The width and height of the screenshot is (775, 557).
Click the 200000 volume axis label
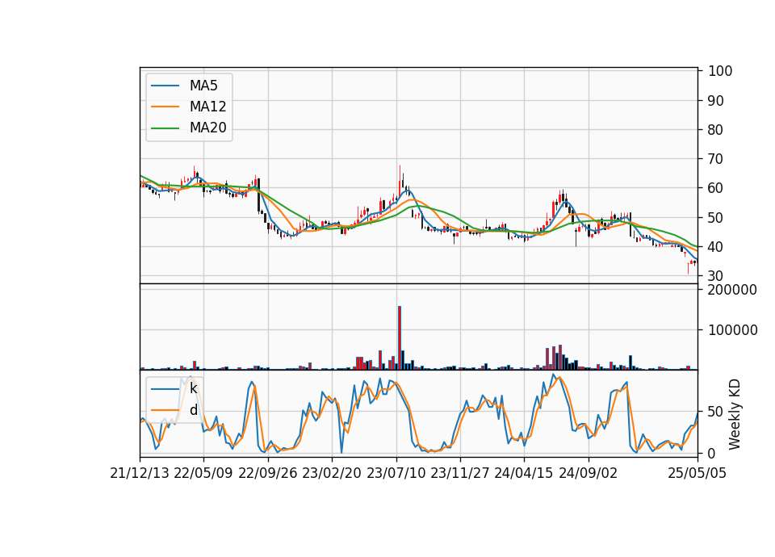coord(732,290)
